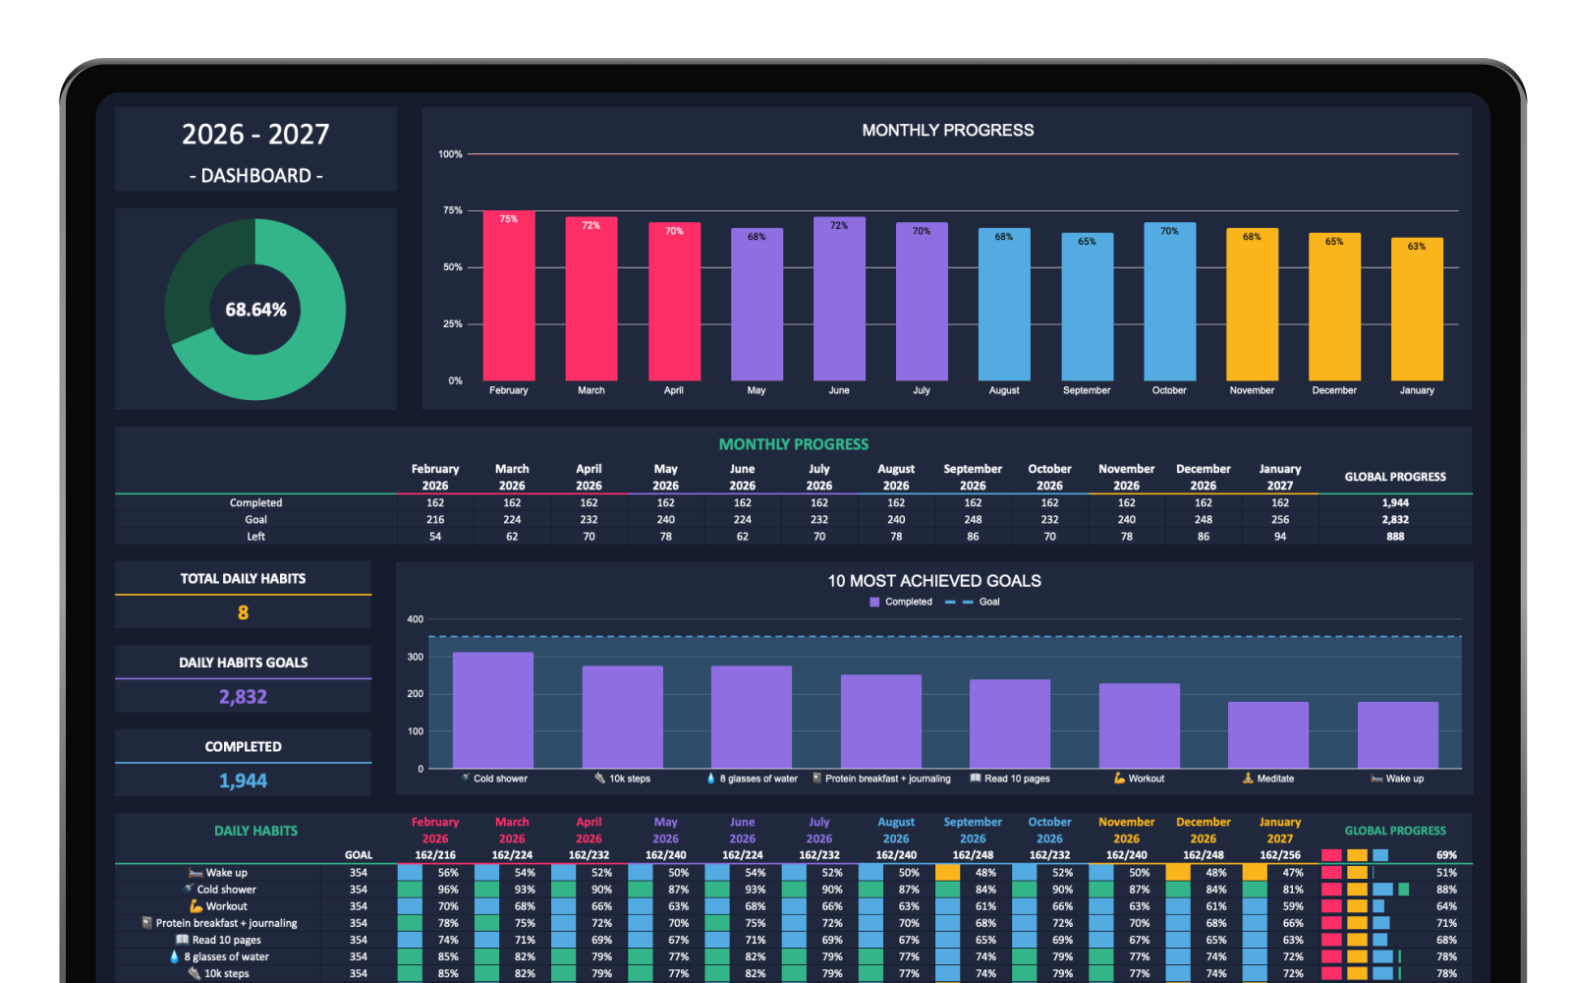Click the Cold shower icon under the goals chart
The width and height of the screenshot is (1572, 983).
(466, 778)
